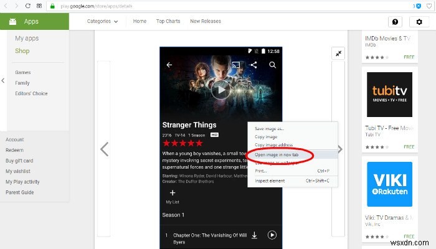Select Shop in sidebar
This screenshot has height=249, width=436.
coord(22,51)
